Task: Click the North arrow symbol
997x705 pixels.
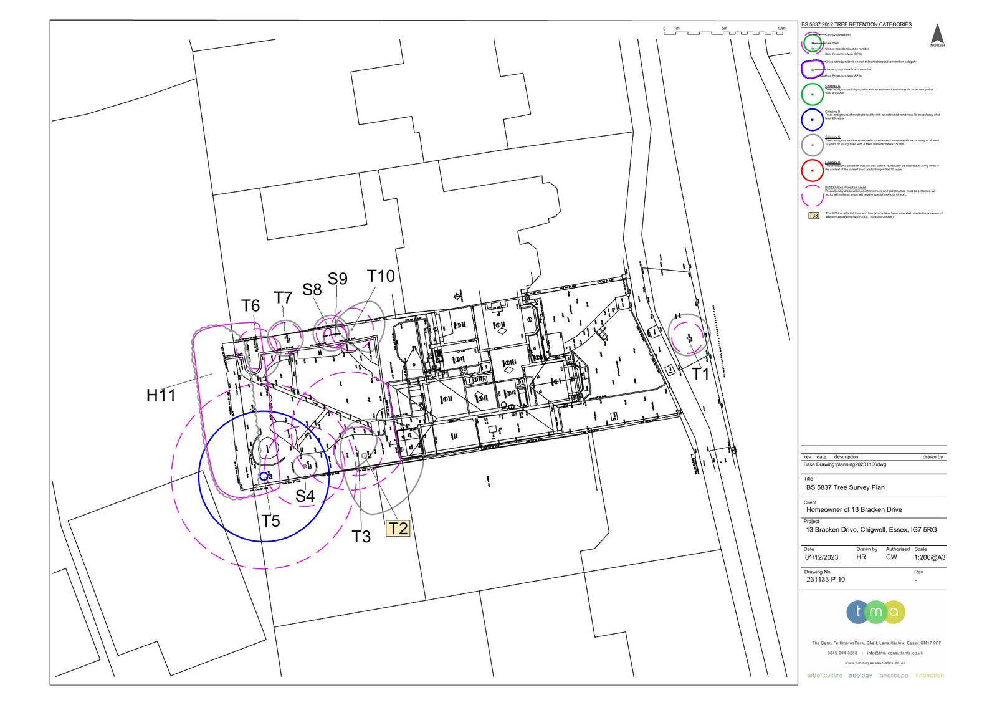Action: (x=937, y=35)
